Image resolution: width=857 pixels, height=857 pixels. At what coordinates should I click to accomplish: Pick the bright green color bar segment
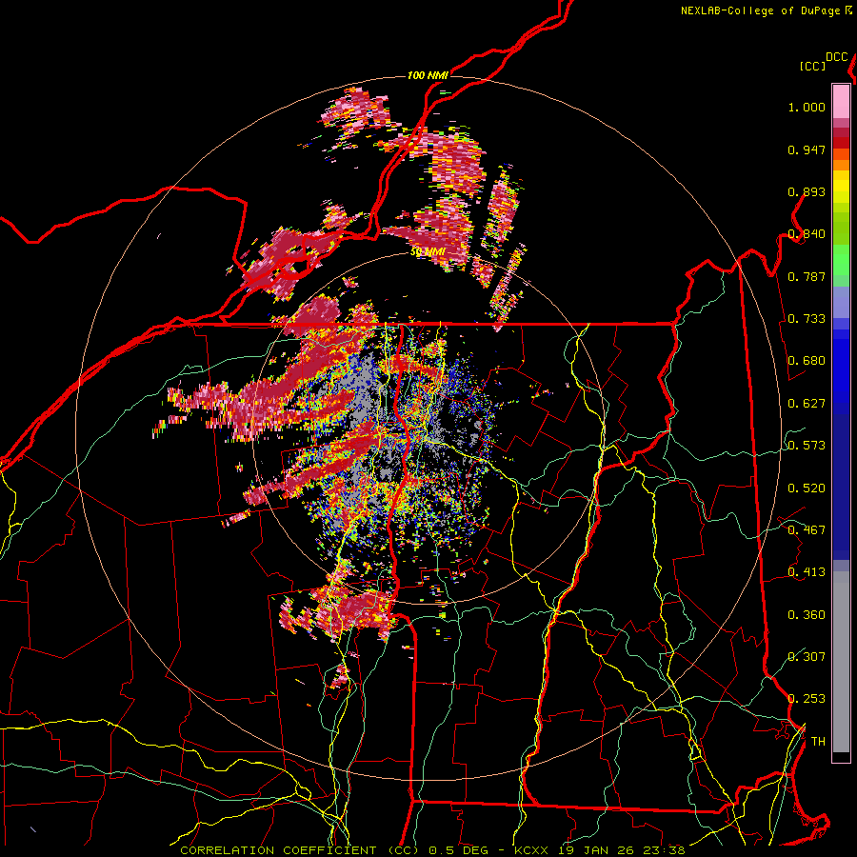pyautogui.click(x=841, y=260)
